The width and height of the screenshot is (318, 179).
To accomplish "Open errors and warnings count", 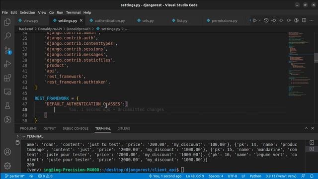I will click(45, 176).
